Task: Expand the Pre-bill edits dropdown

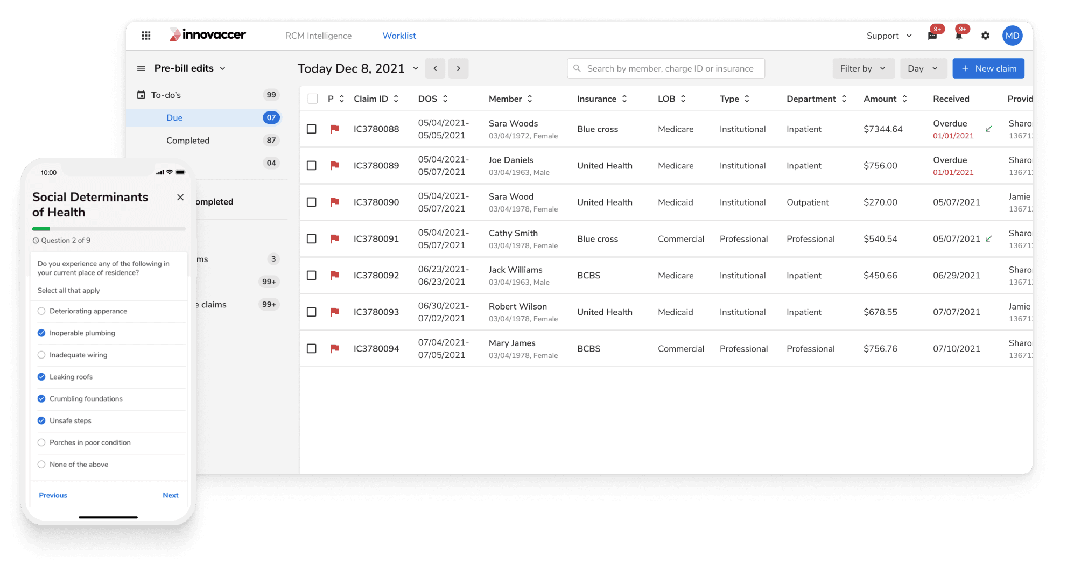Action: click(222, 68)
